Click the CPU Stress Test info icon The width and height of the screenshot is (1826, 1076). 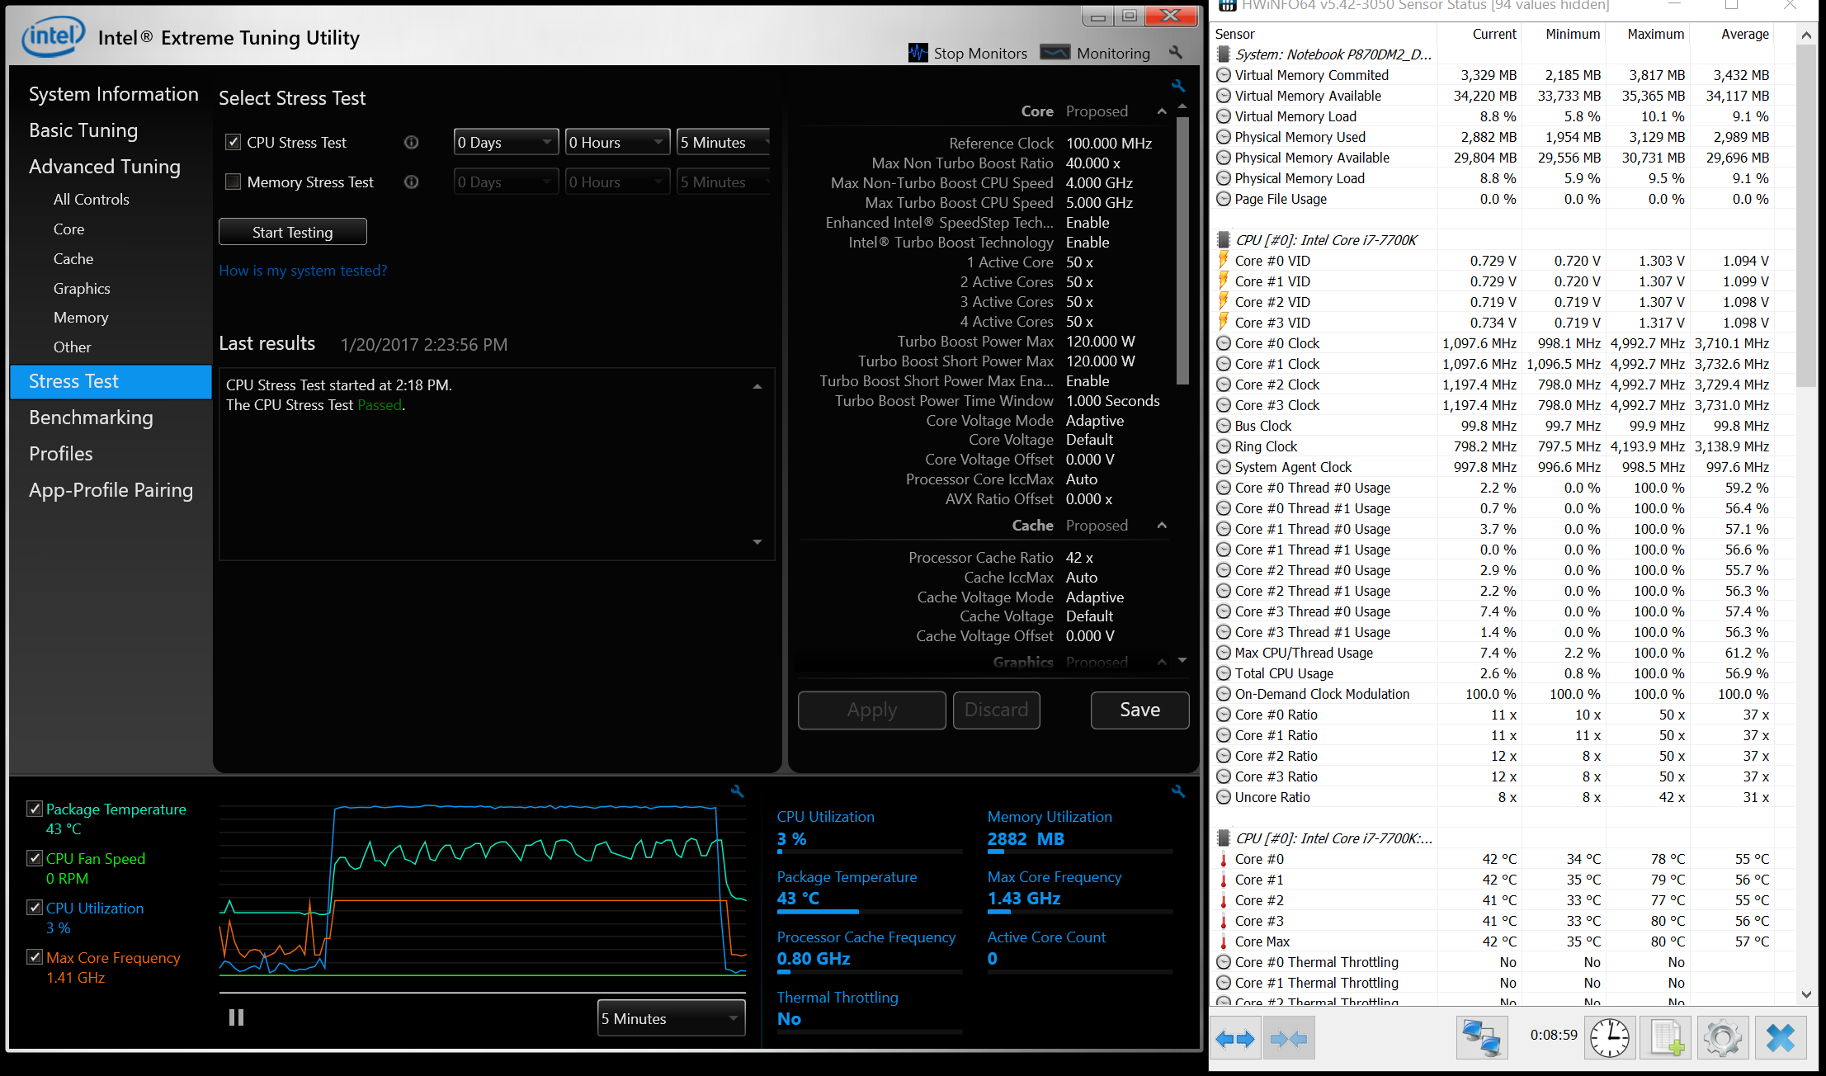coord(411,142)
